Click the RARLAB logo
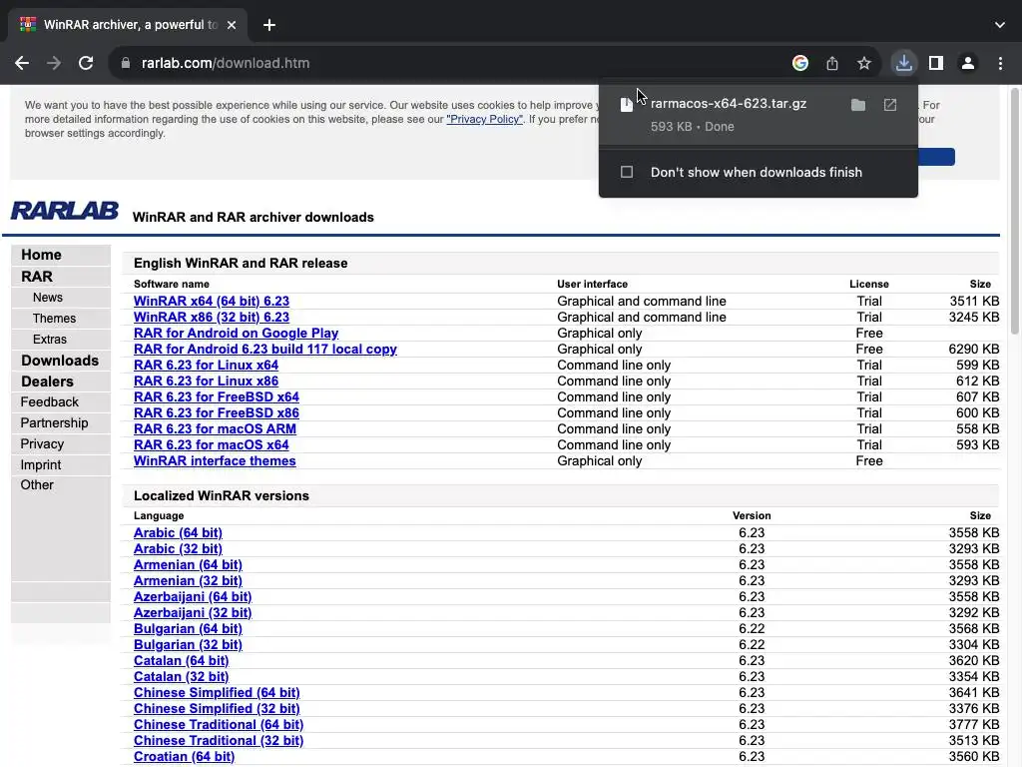The height and width of the screenshot is (767, 1022). pos(65,211)
